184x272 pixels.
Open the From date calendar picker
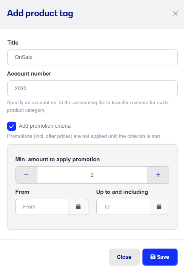78,207
